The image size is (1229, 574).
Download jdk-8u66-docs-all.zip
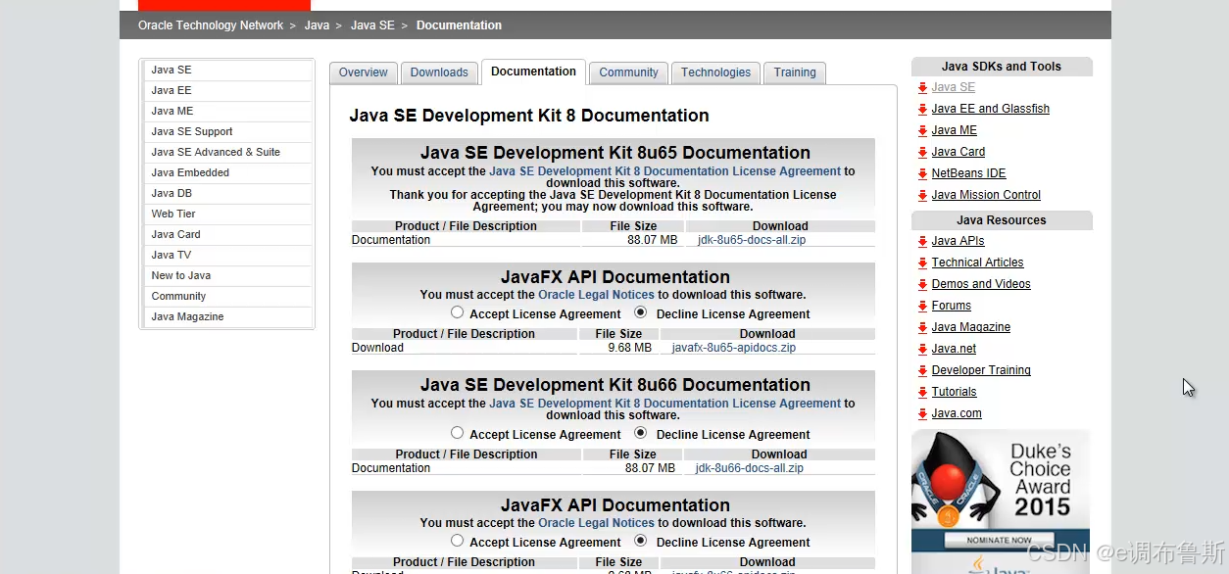coord(750,468)
